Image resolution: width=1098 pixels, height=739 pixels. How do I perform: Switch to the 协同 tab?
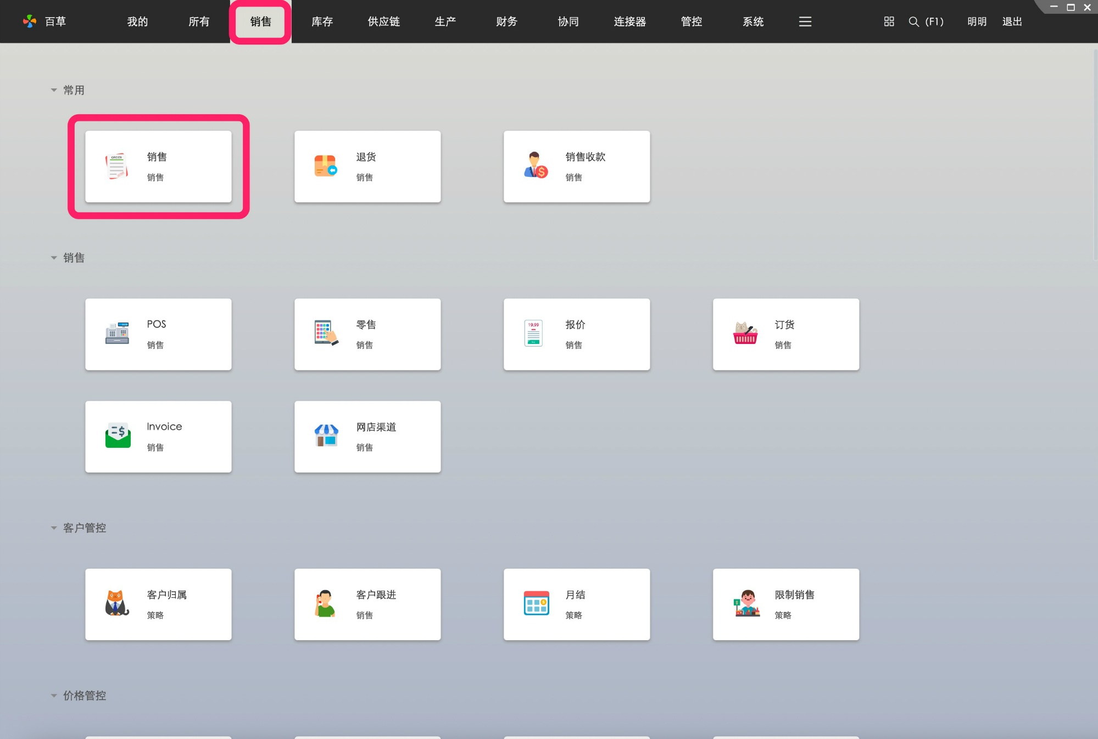(568, 21)
